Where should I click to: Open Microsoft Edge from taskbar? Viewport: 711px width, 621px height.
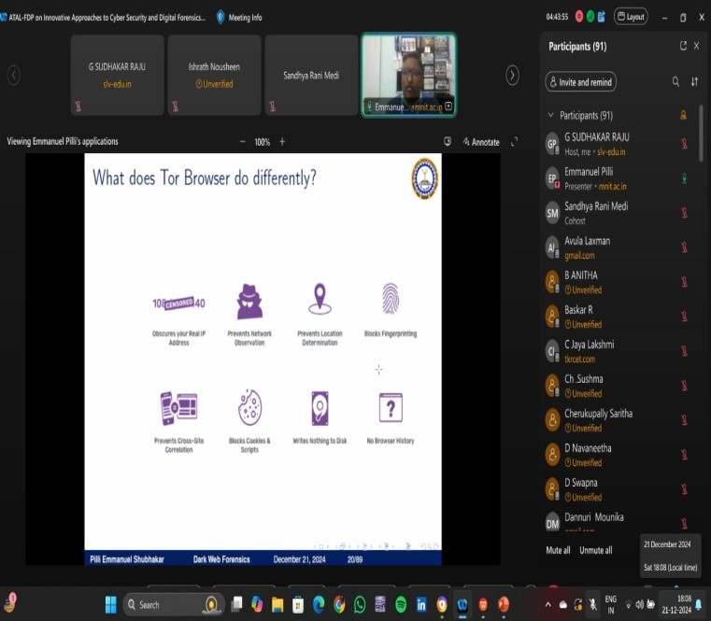pyautogui.click(x=319, y=605)
